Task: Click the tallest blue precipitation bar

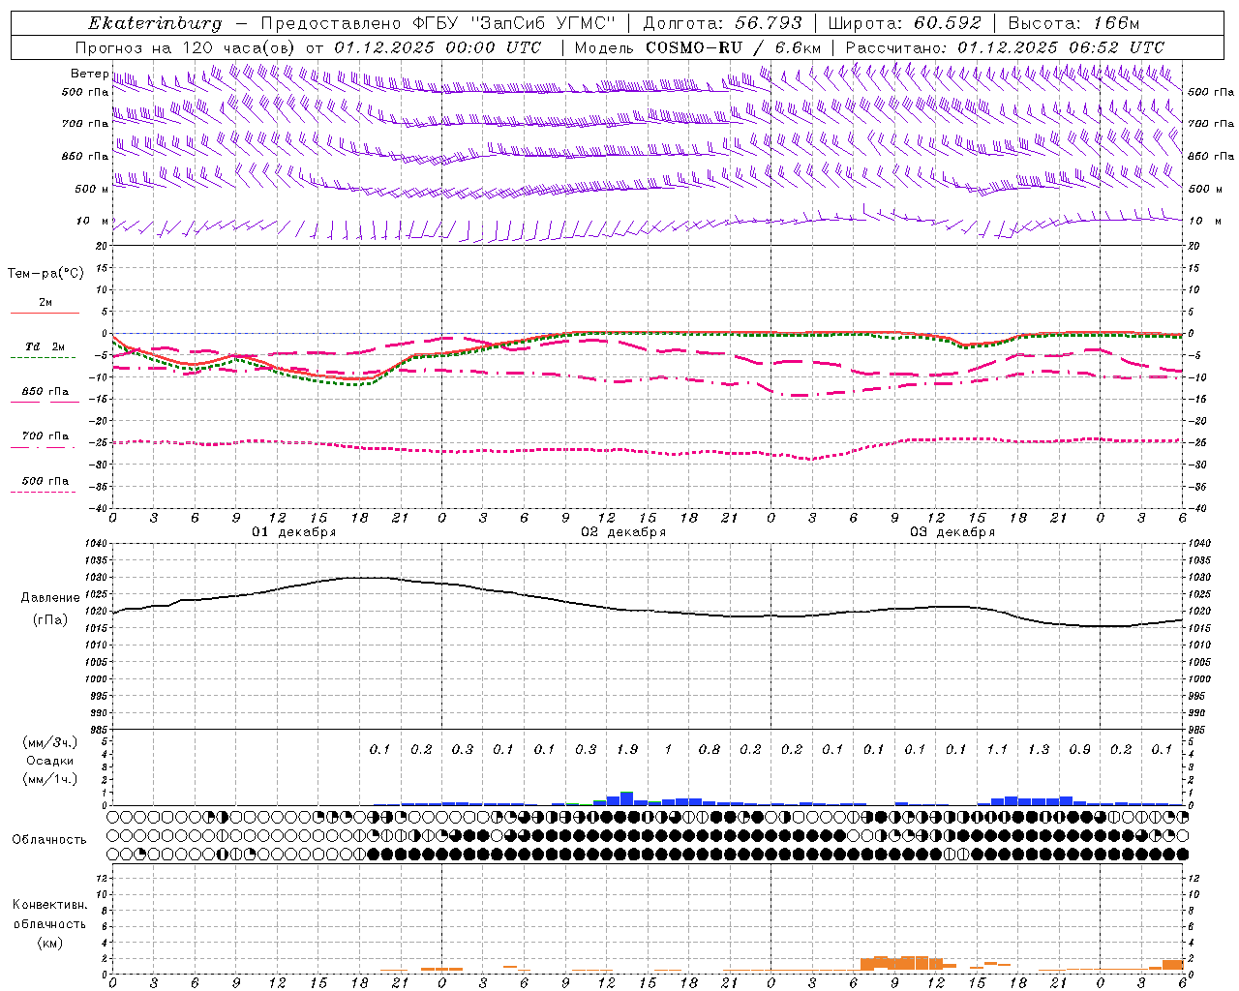Action: [627, 799]
